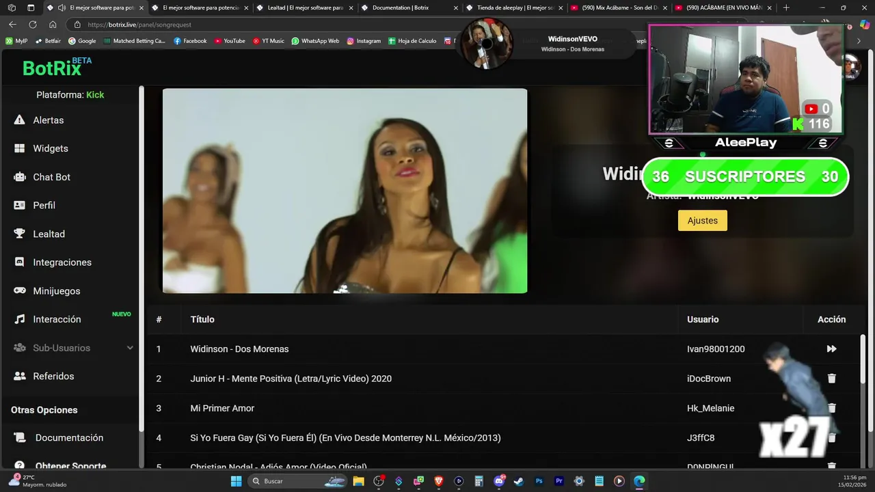Open the new tab plus button

point(786,8)
